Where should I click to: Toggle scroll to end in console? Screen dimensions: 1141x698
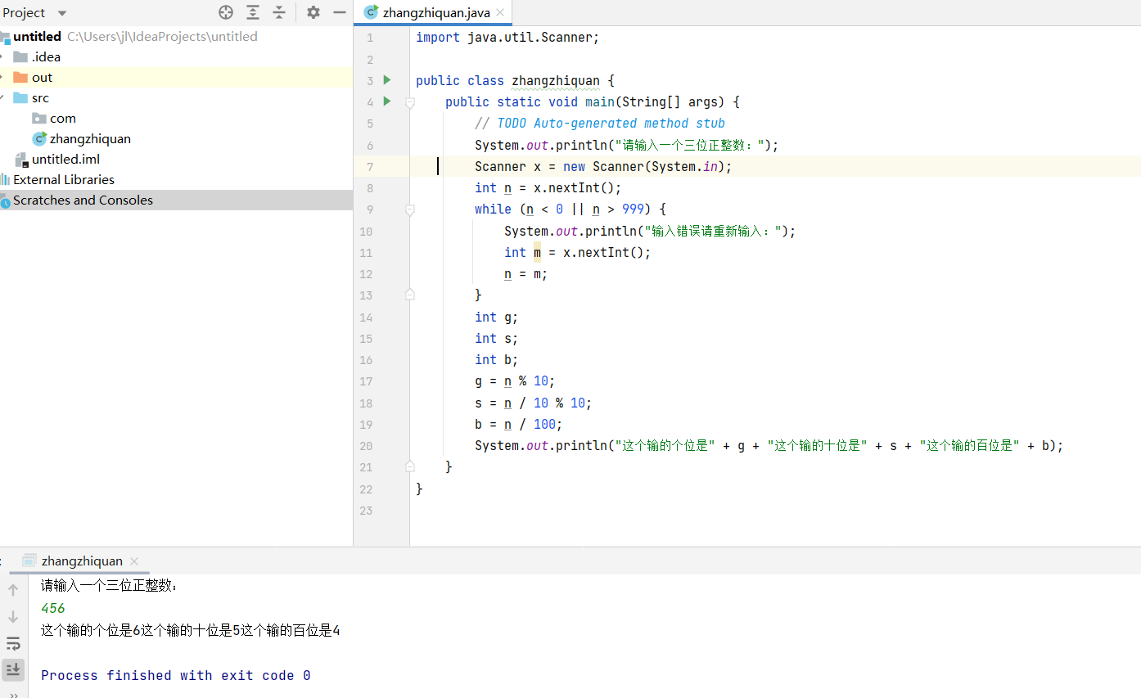[13, 669]
